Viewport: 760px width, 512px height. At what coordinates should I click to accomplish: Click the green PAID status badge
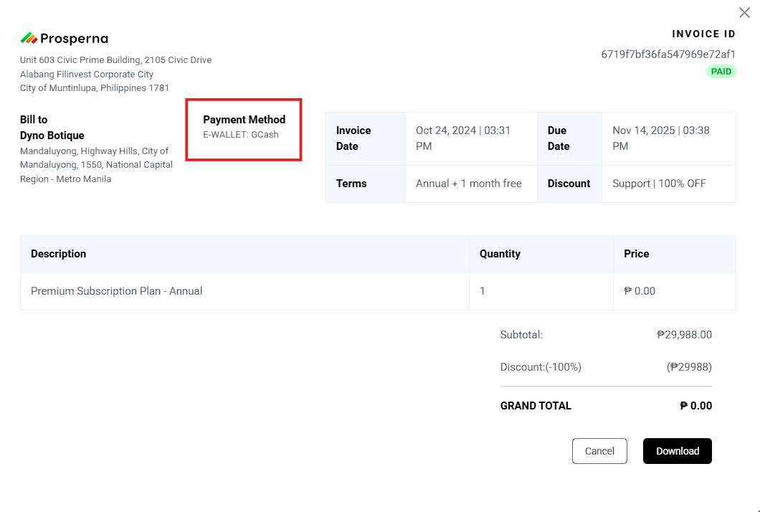(721, 72)
